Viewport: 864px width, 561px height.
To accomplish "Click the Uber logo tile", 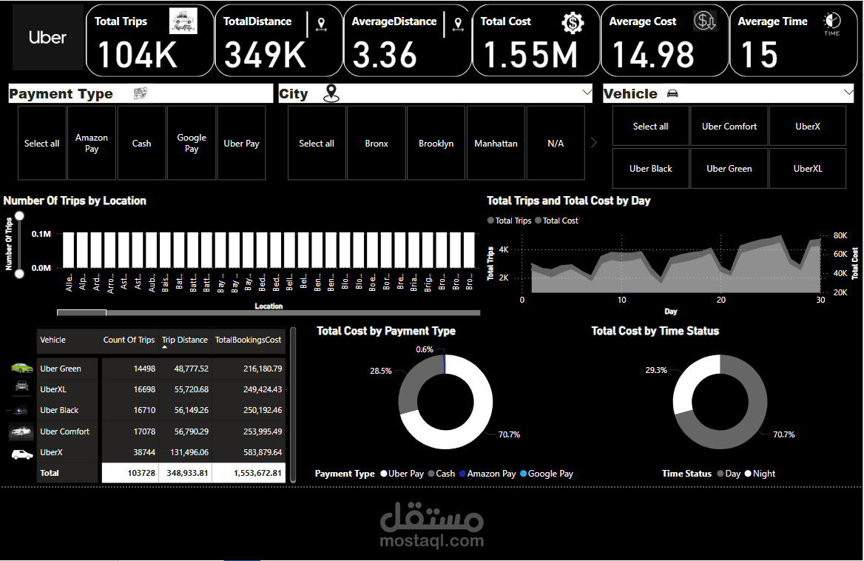I will point(47,38).
